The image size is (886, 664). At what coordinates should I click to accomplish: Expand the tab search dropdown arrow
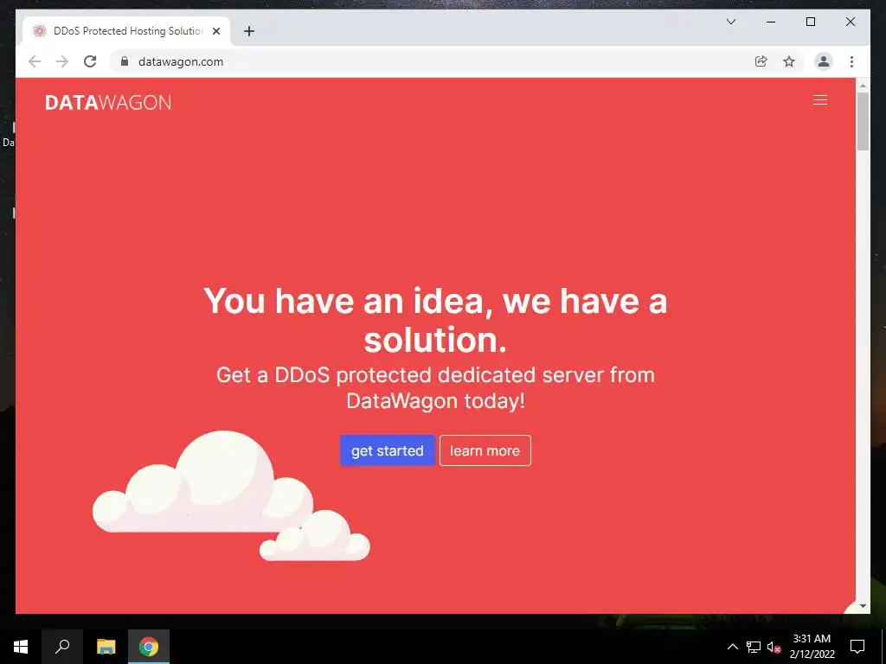pyautogui.click(x=730, y=22)
